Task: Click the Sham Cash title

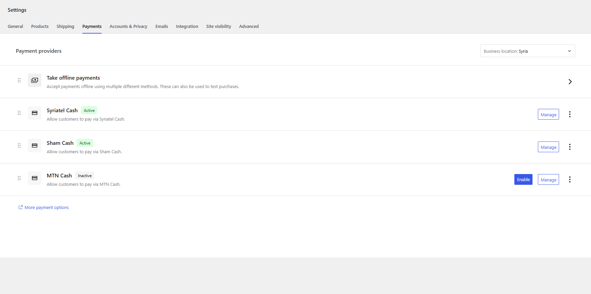Action: tap(60, 143)
